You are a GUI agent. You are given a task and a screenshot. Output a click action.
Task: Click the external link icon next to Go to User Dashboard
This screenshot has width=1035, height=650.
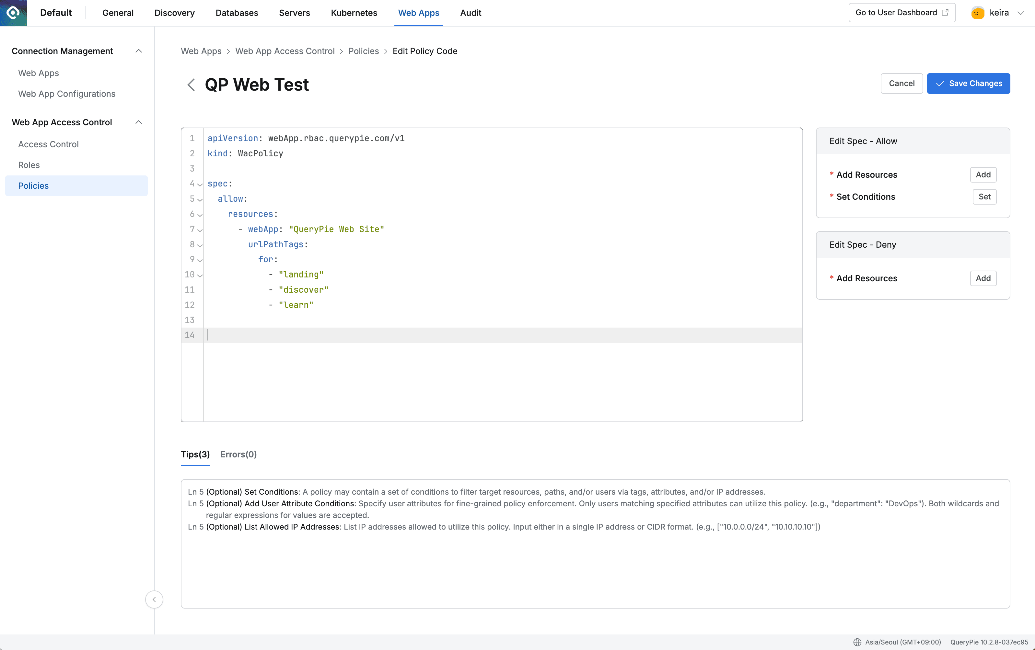pos(945,12)
